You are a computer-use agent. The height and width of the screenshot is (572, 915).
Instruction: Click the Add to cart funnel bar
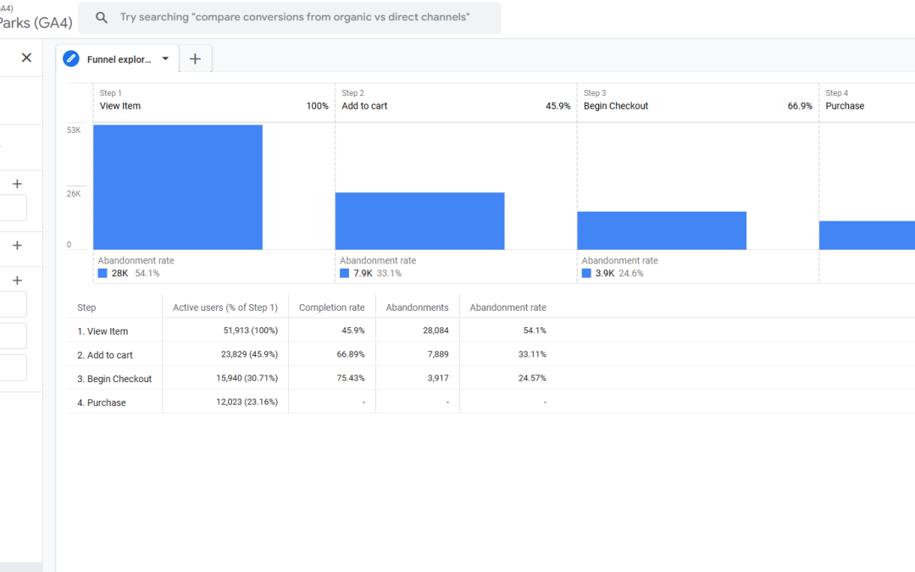[420, 221]
